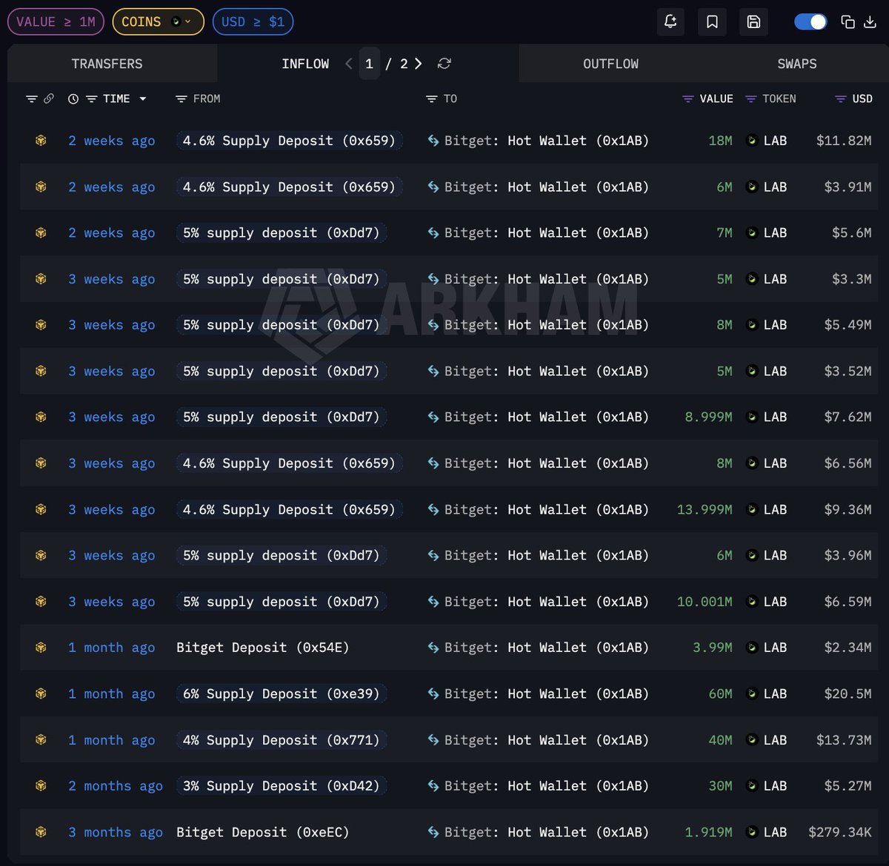This screenshot has height=866, width=889.
Task: Open Bitget Deposit (0x54E) address
Action: (262, 648)
